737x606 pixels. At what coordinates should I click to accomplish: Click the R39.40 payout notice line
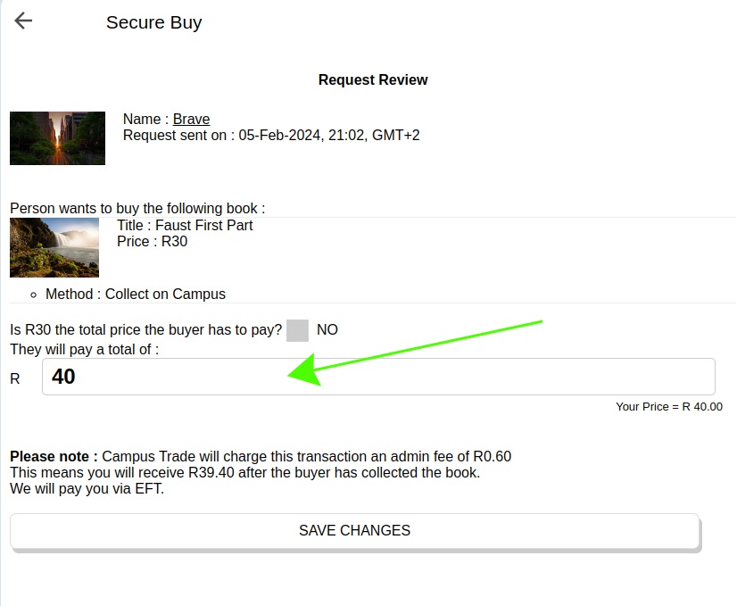(x=244, y=473)
